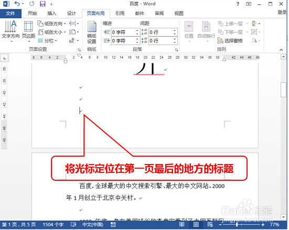Open 选择窗格 selection pane

[x=230, y=41]
